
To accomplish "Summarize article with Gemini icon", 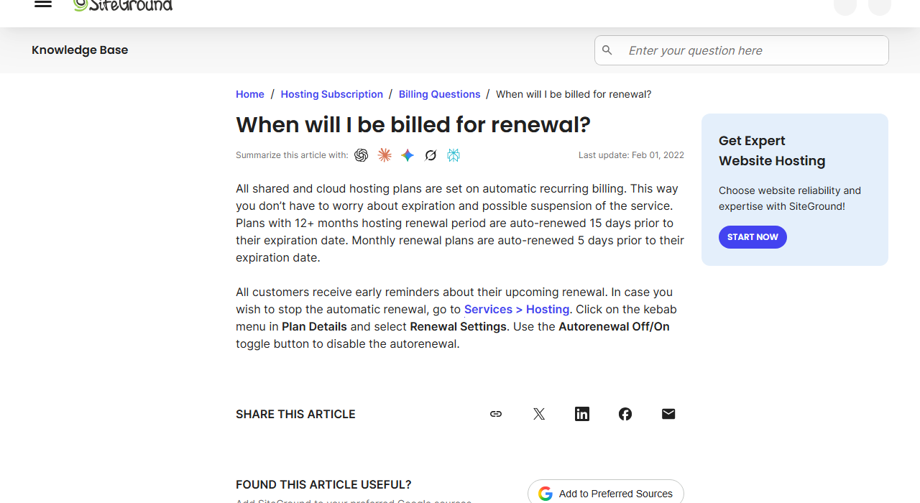I will [x=408, y=155].
